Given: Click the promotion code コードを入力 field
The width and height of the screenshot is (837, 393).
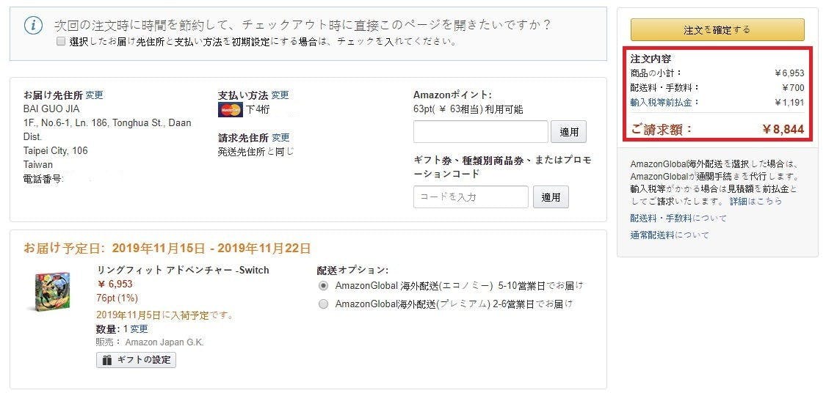Looking at the screenshot, I should pos(471,196).
